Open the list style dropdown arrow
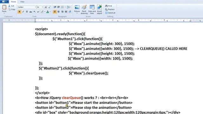Viewport: 203px width, 114px height. pyautogui.click(x=65, y=7)
